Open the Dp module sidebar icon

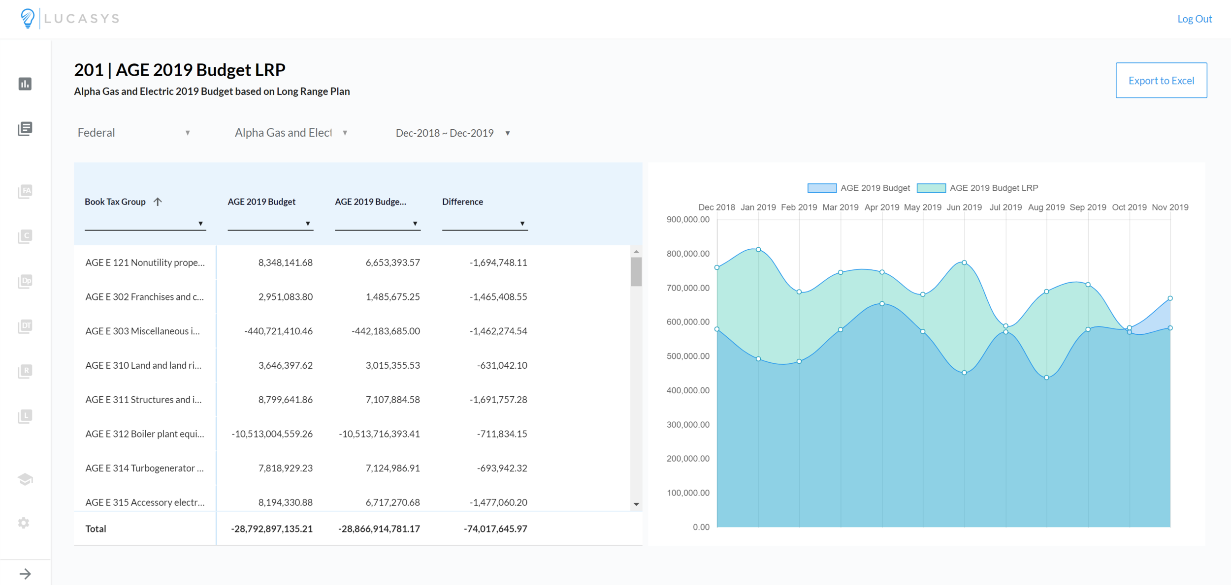pyautogui.click(x=25, y=281)
